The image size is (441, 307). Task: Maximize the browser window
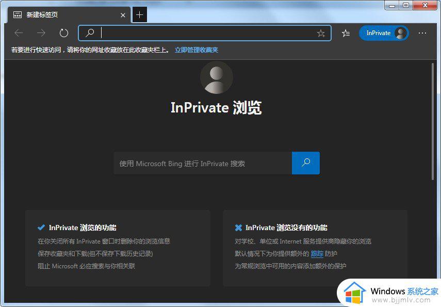[405, 5]
